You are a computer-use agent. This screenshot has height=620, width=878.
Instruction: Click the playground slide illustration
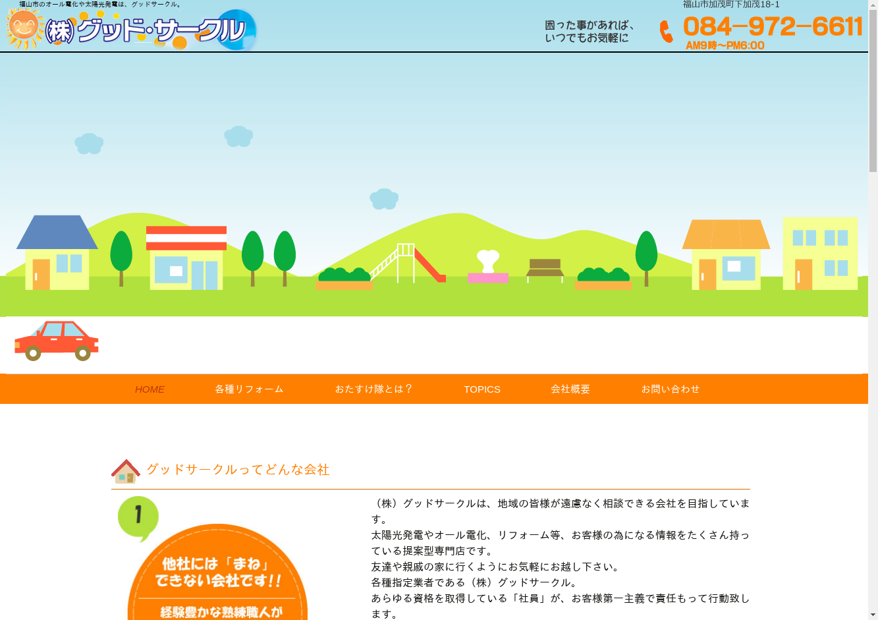click(x=408, y=263)
